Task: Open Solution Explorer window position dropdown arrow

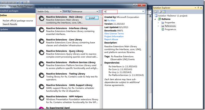Action: [195, 8]
